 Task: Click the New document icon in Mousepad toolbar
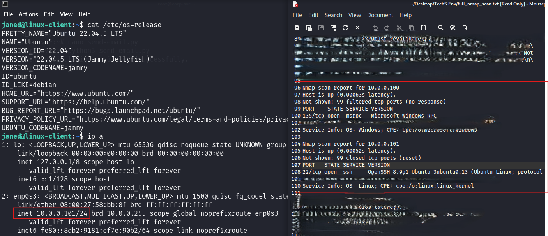(x=297, y=28)
